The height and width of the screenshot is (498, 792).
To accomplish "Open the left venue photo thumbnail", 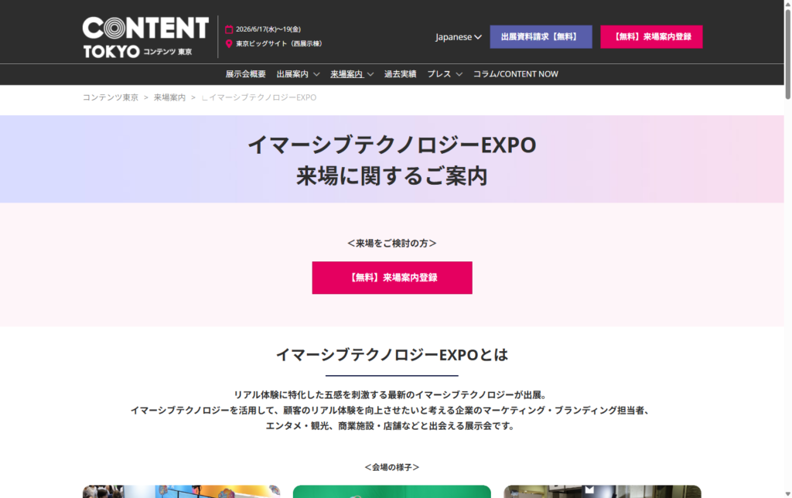I will tap(181, 491).
